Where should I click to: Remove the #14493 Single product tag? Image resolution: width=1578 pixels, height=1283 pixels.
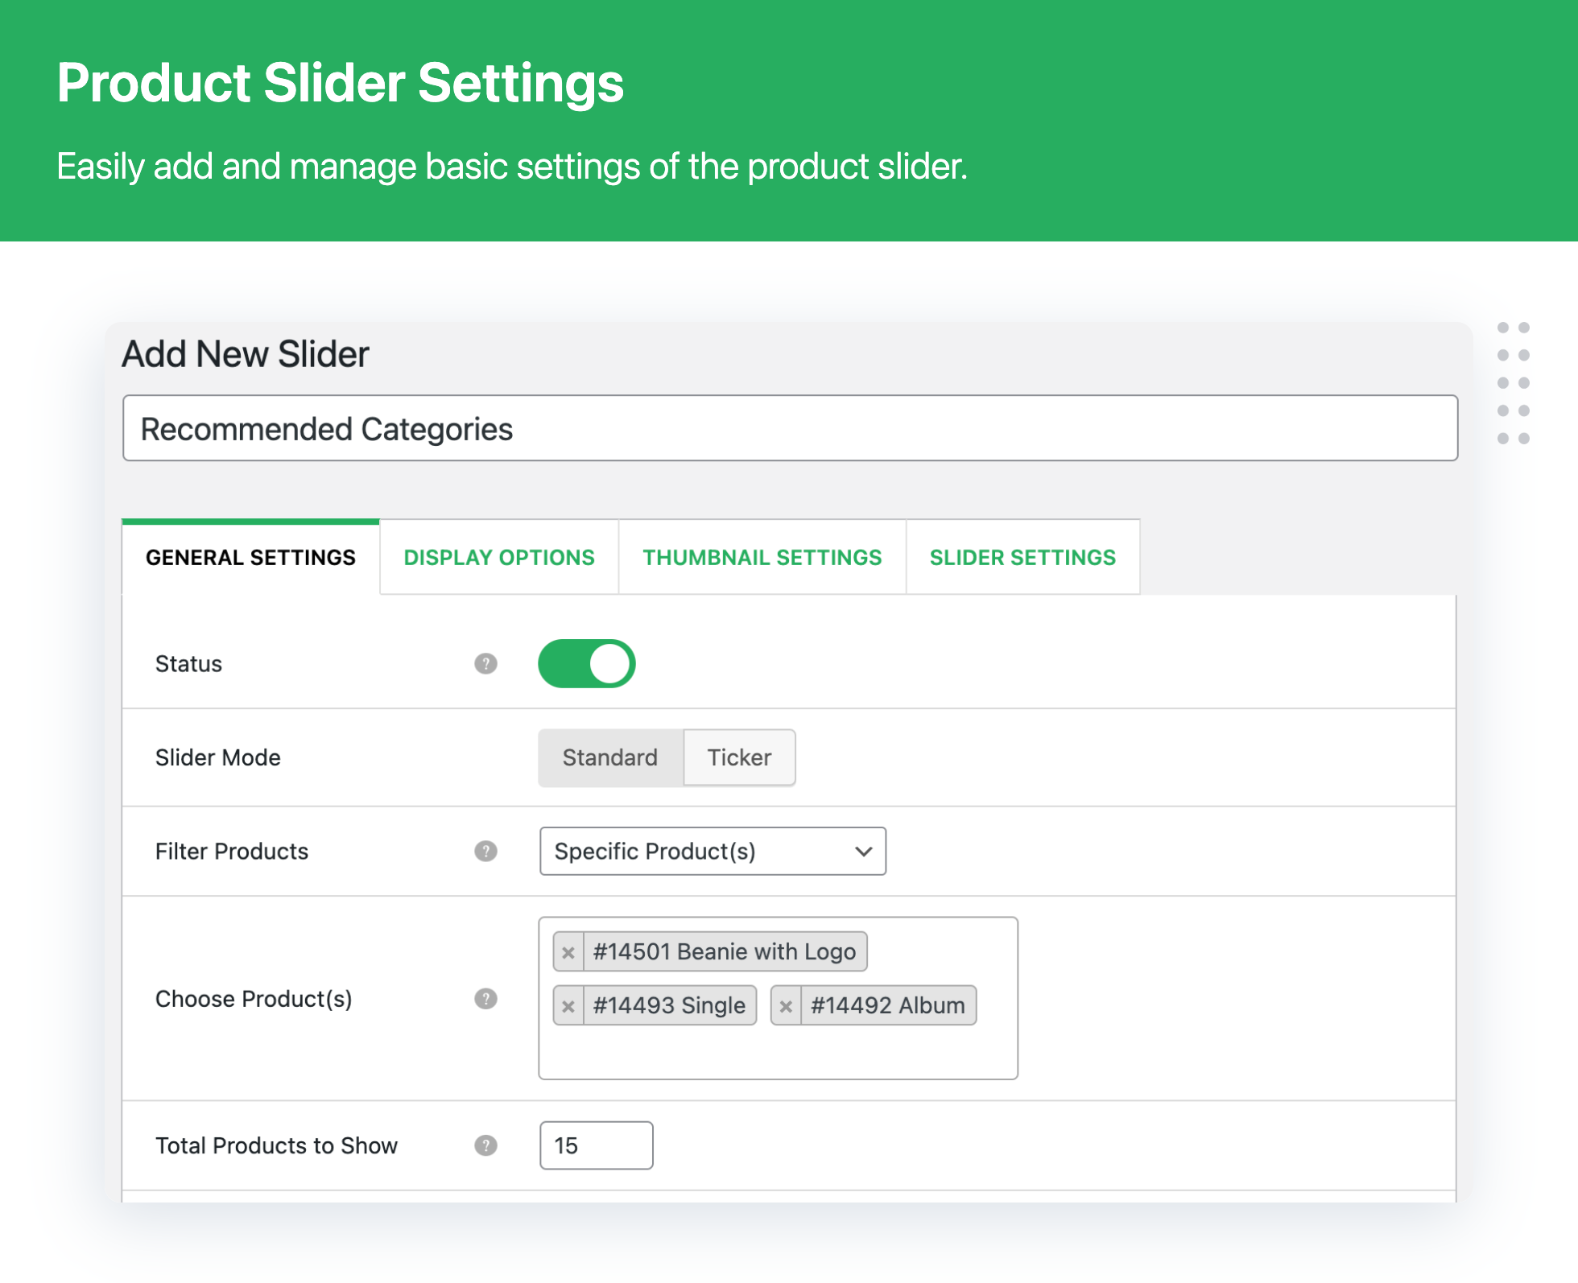pos(568,1006)
